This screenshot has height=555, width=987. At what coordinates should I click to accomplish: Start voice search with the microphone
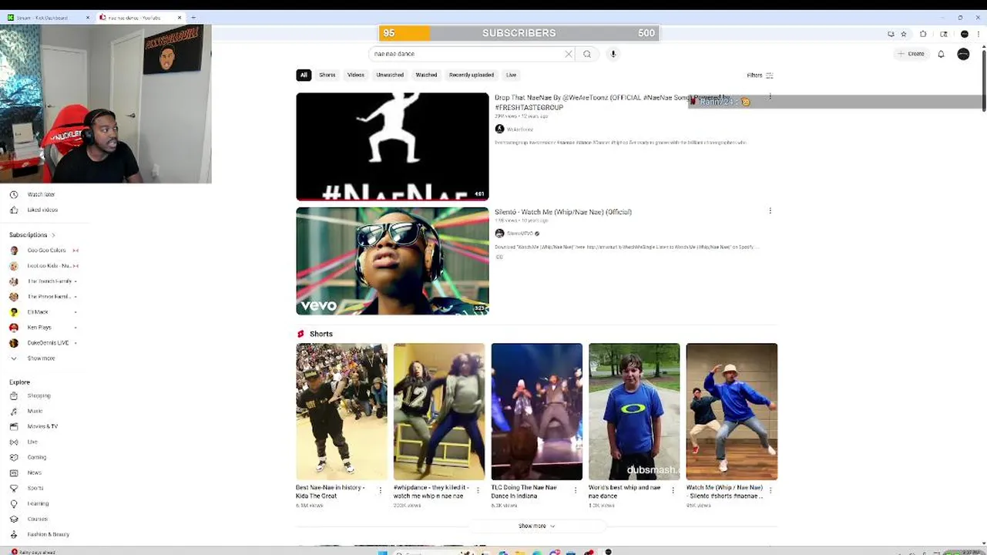[613, 54]
